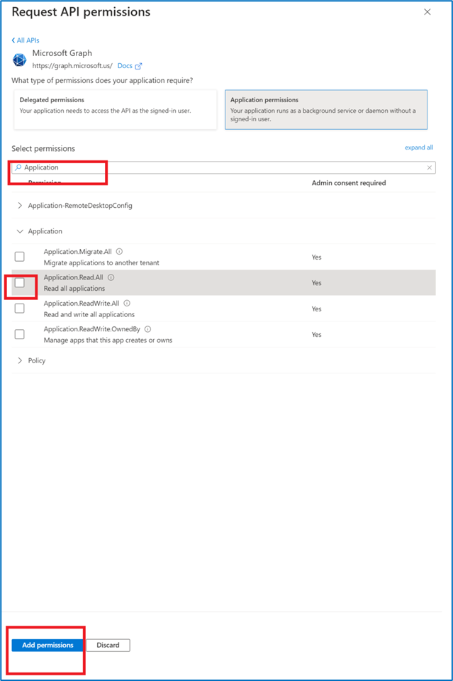Image resolution: width=453 pixels, height=681 pixels.
Task: Click the Microsoft Graph logo icon
Action: 20,60
